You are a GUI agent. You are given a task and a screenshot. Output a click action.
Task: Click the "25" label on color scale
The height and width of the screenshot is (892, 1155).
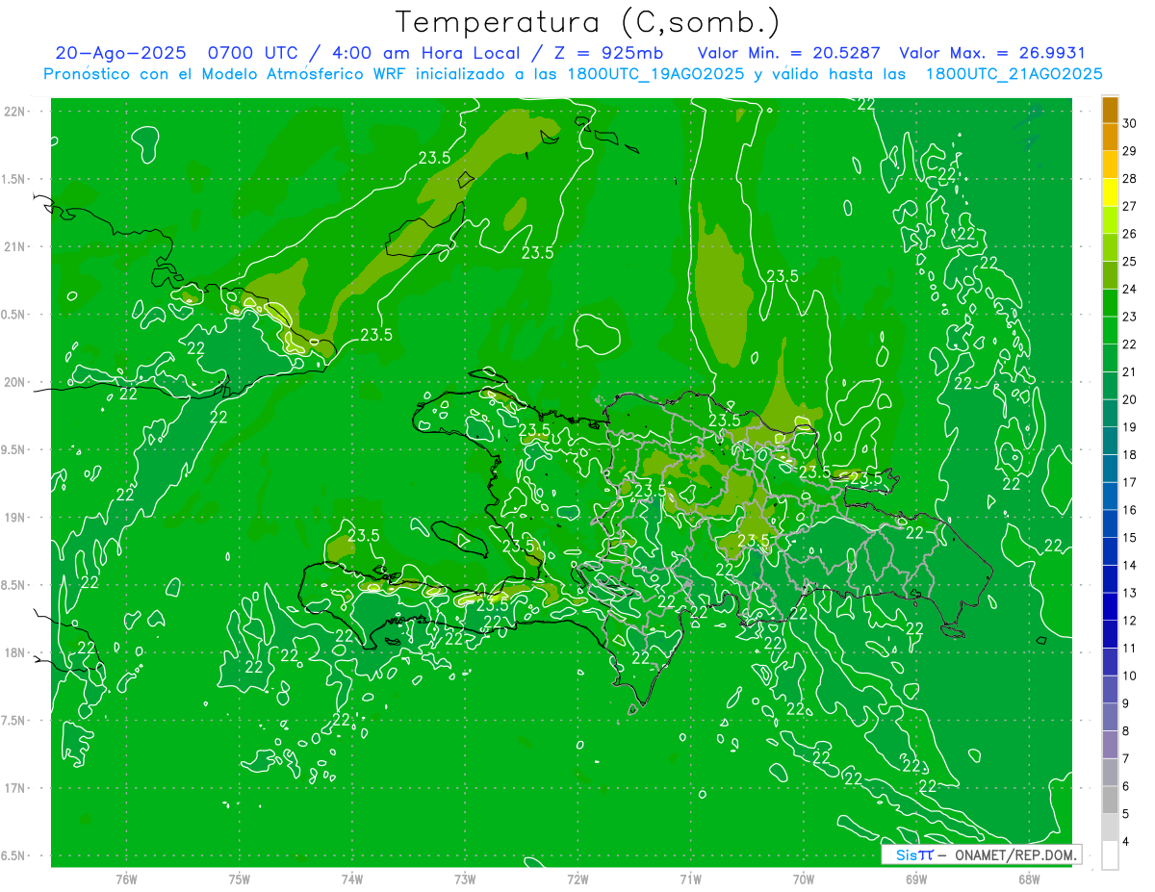tap(1130, 262)
